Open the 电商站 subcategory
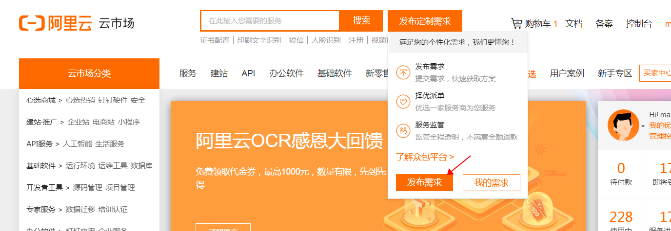This screenshot has height=231, width=671. [103, 122]
